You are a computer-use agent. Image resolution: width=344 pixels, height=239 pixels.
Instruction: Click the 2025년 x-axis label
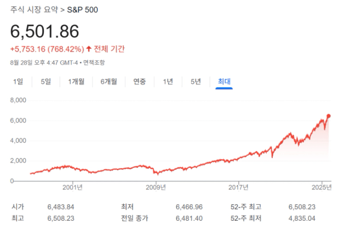click(x=322, y=187)
